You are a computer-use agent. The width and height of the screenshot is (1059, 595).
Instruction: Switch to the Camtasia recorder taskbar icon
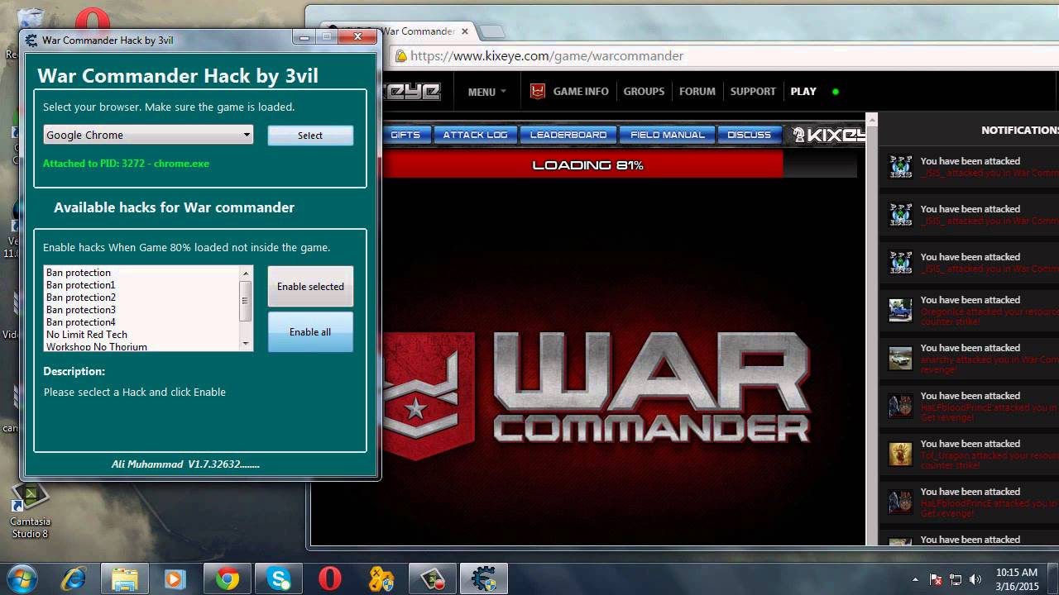(433, 578)
